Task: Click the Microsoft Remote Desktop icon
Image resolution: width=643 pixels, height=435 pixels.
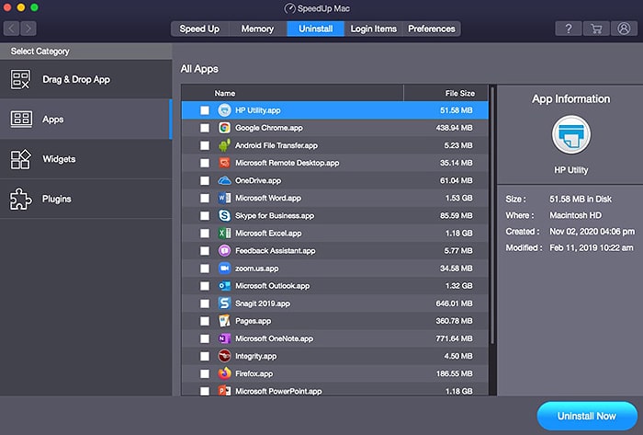Action: [x=224, y=163]
